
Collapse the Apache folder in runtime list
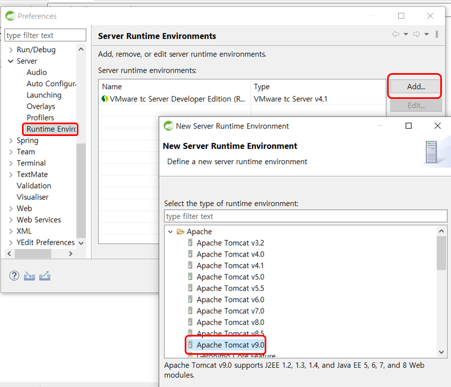pyautogui.click(x=170, y=232)
